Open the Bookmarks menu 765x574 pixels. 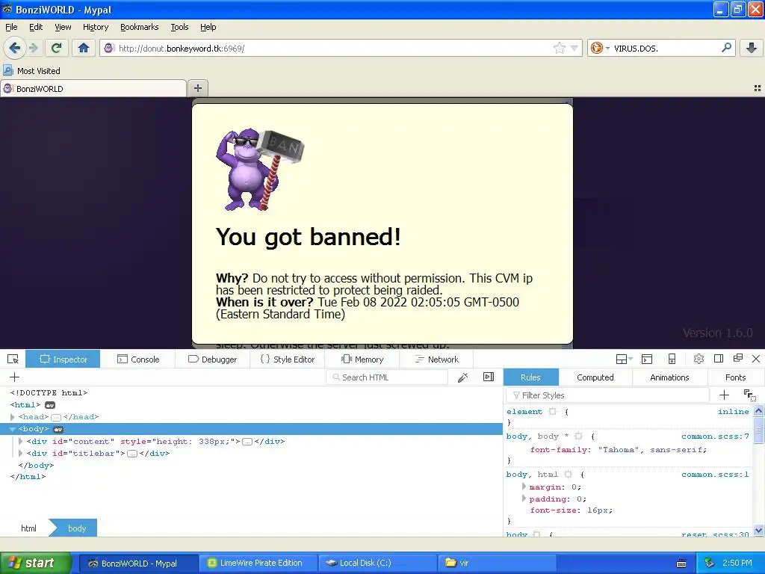(140, 27)
